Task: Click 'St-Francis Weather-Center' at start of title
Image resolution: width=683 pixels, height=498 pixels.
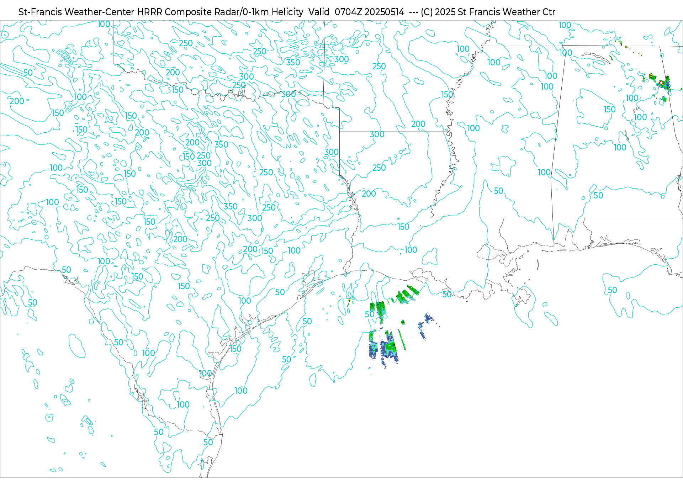Action: [x=76, y=12]
